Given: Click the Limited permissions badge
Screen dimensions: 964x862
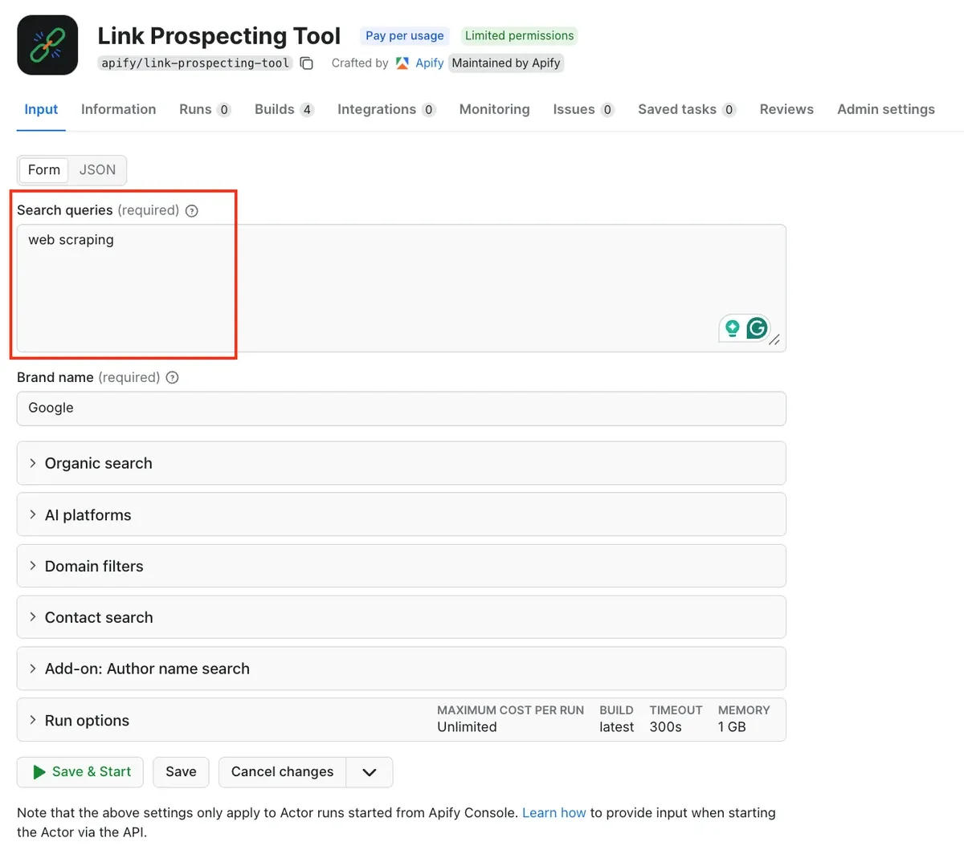Looking at the screenshot, I should click(519, 36).
